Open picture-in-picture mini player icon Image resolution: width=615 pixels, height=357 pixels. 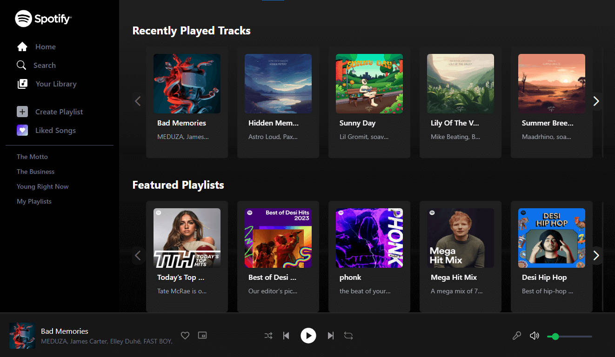[202, 335]
